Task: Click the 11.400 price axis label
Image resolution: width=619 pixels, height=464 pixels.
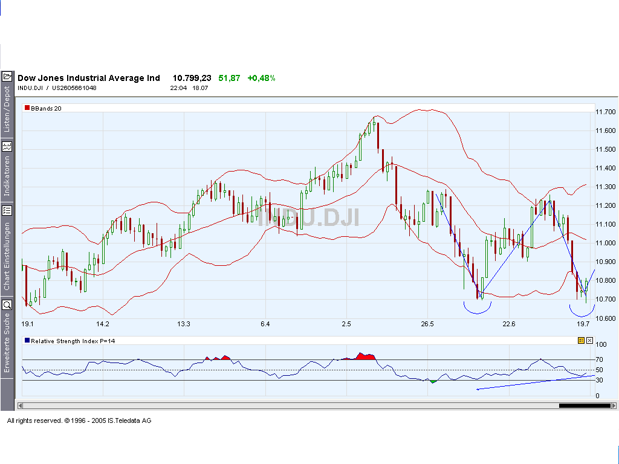Action: [606, 168]
